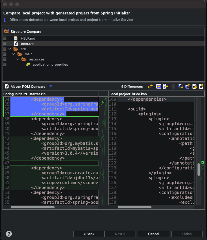The width and height of the screenshot is (207, 240).
Task: Check the src folder checkbox
Action: tap(5, 49)
